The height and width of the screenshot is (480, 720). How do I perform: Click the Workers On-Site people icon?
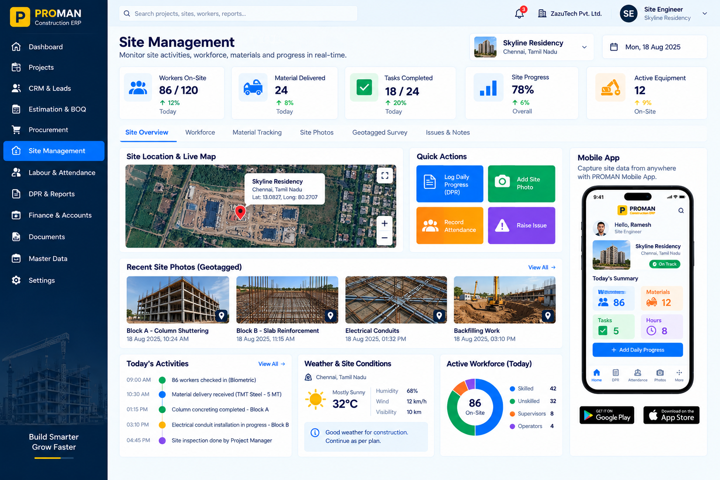tap(138, 88)
